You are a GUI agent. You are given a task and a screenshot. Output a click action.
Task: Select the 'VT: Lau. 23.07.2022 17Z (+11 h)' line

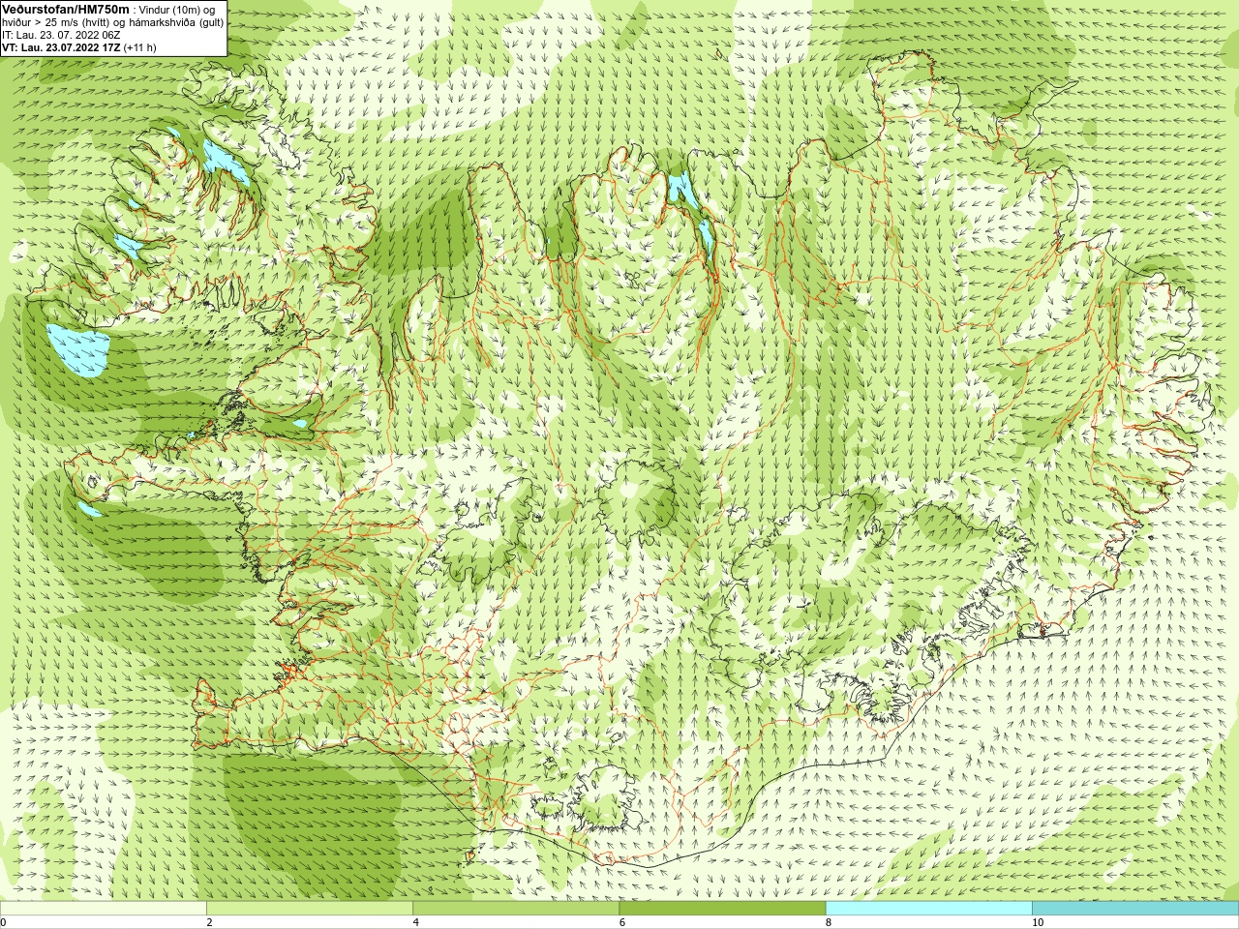coord(79,47)
